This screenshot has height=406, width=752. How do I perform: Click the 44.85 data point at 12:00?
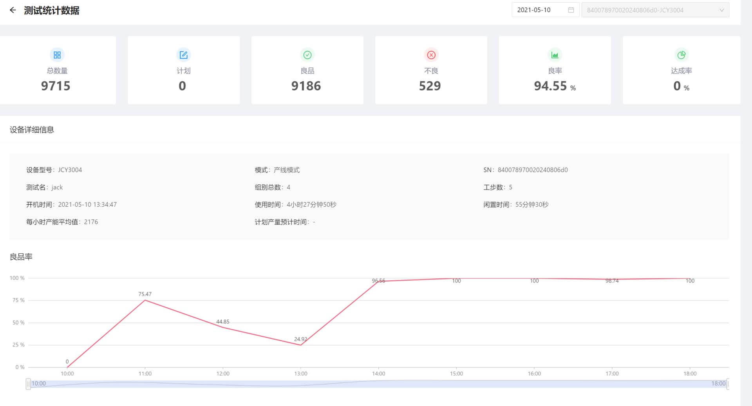[x=223, y=327]
